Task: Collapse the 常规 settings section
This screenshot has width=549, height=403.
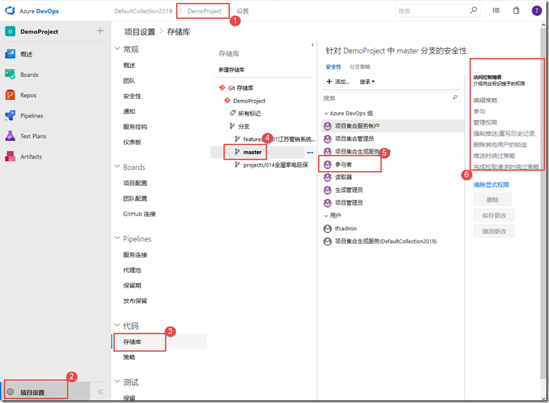Action: pyautogui.click(x=117, y=49)
